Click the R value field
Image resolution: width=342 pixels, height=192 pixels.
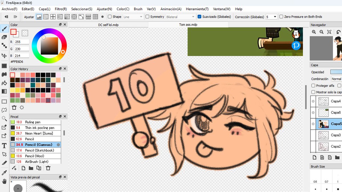point(22,42)
